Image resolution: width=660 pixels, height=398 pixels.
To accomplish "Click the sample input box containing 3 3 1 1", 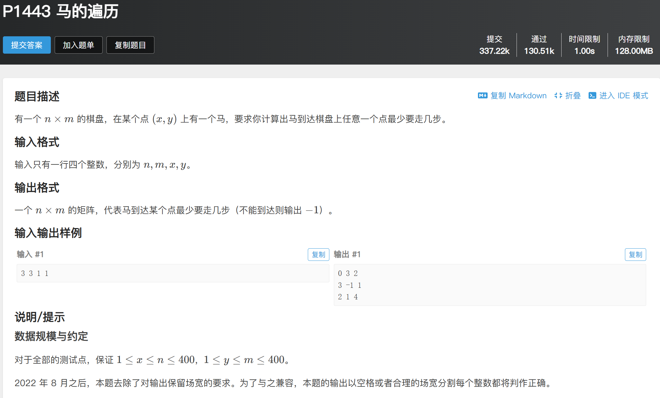I will click(x=173, y=273).
